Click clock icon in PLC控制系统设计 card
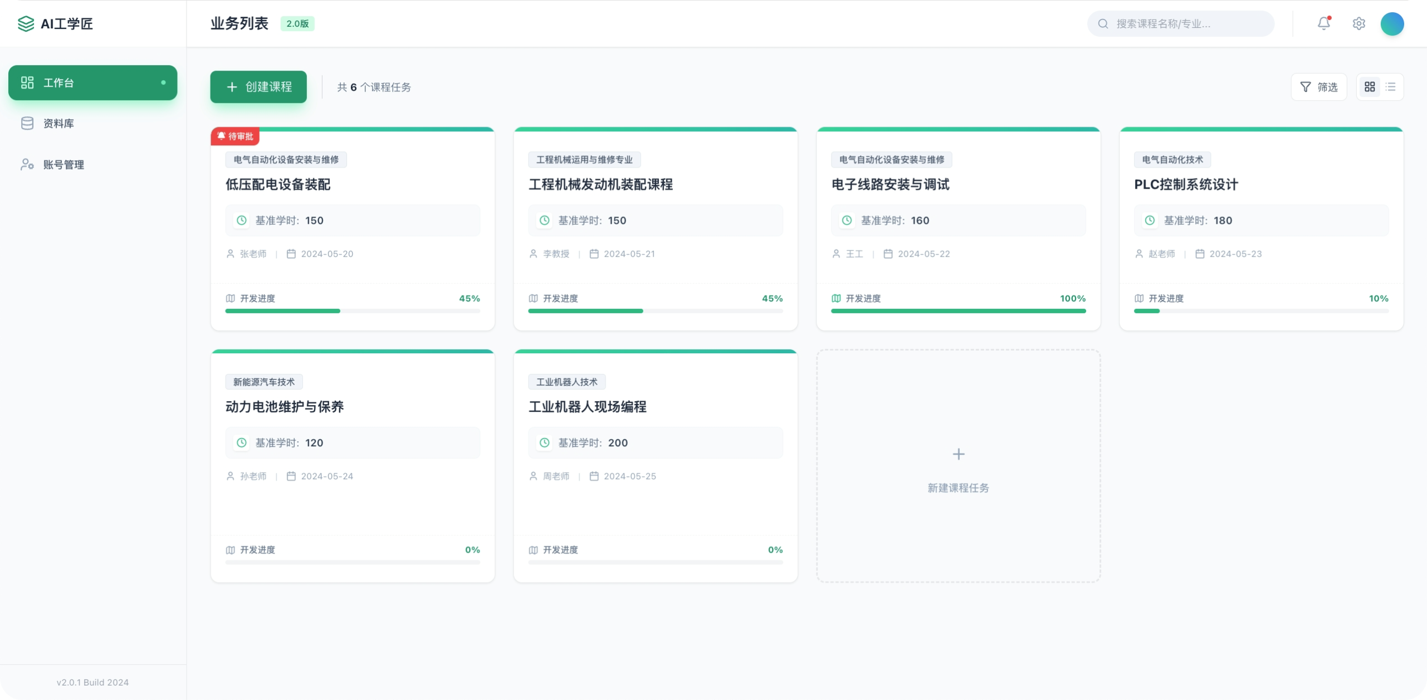 (1150, 220)
